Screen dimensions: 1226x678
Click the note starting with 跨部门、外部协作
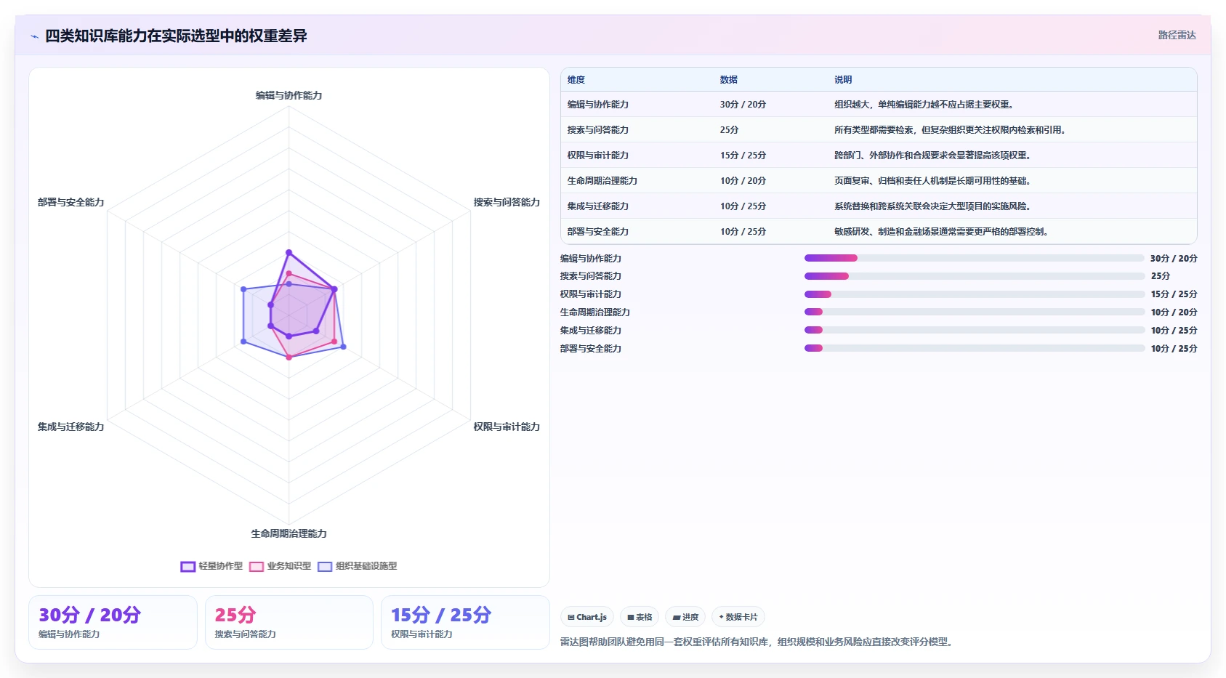click(933, 156)
